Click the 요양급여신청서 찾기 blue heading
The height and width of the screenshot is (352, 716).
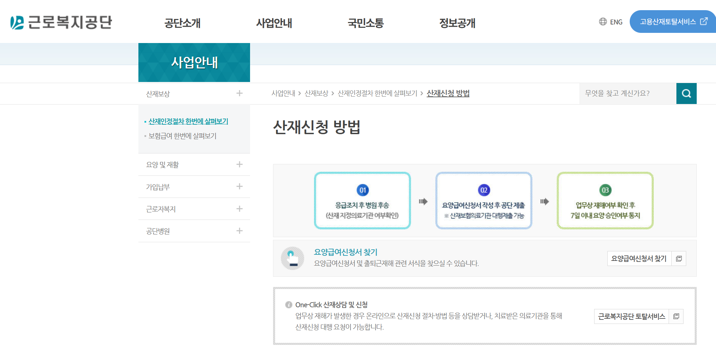pyautogui.click(x=345, y=252)
